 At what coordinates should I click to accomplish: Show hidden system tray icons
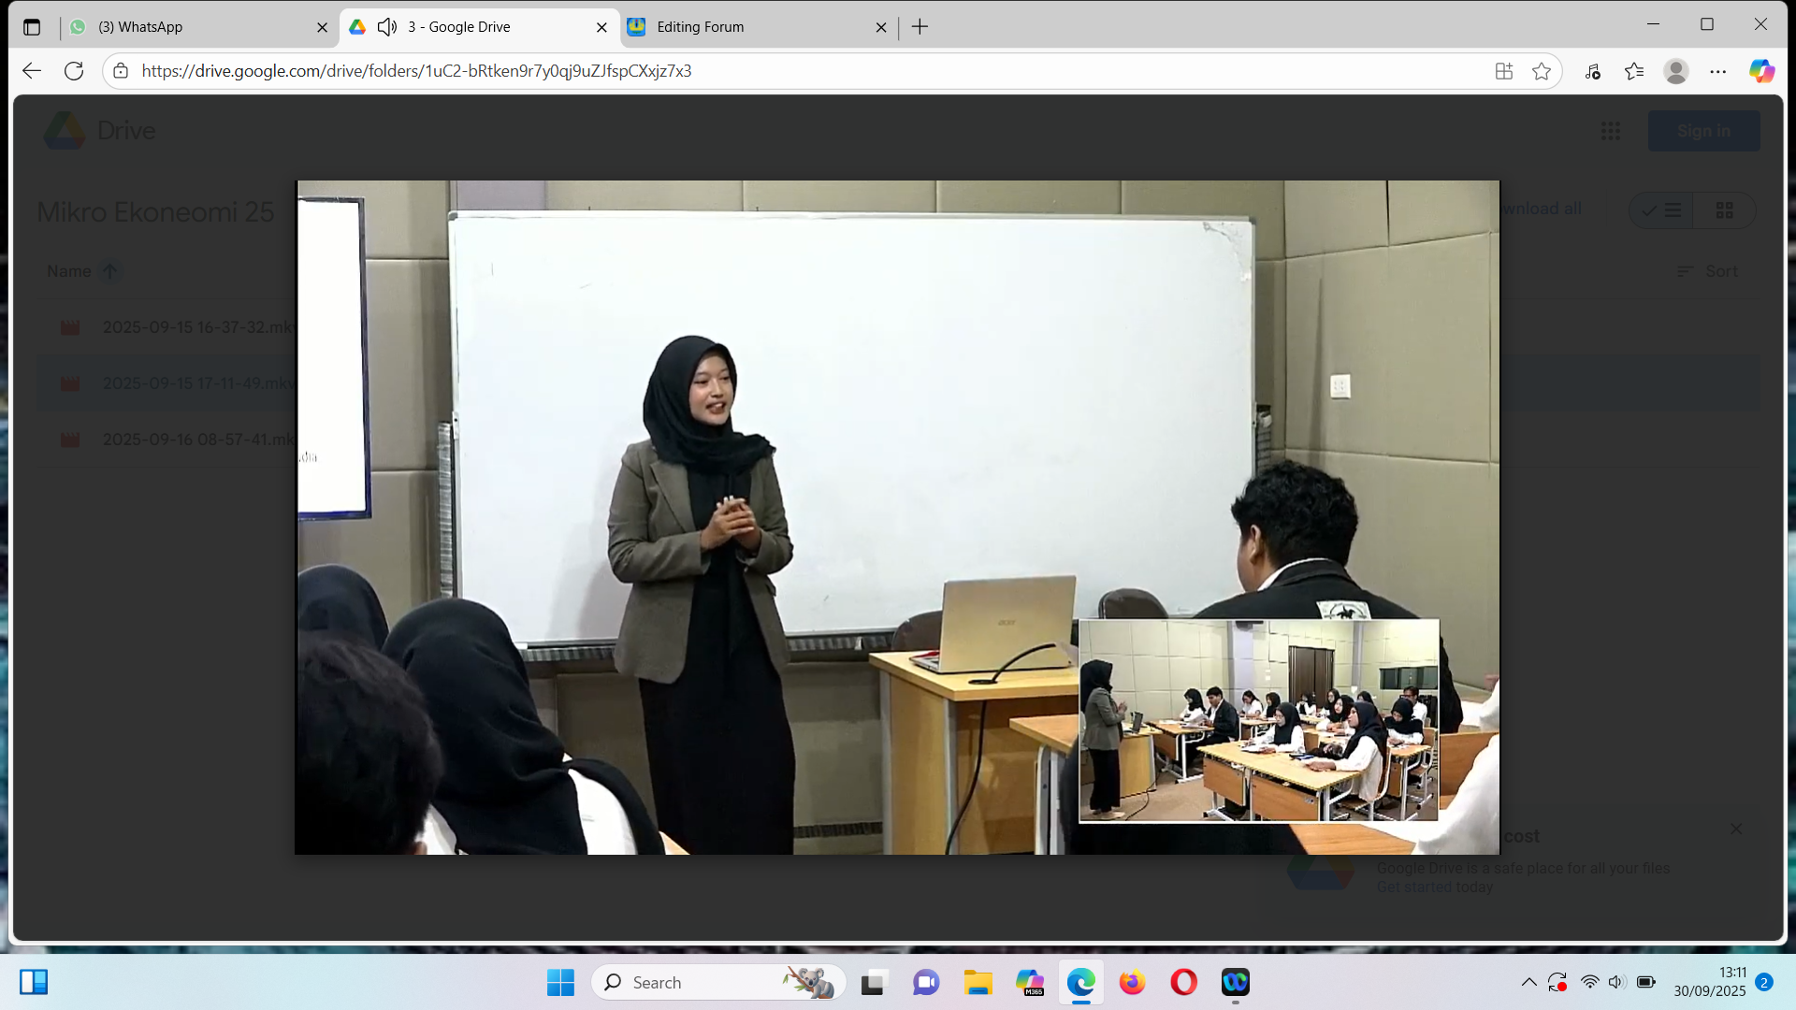point(1528,982)
